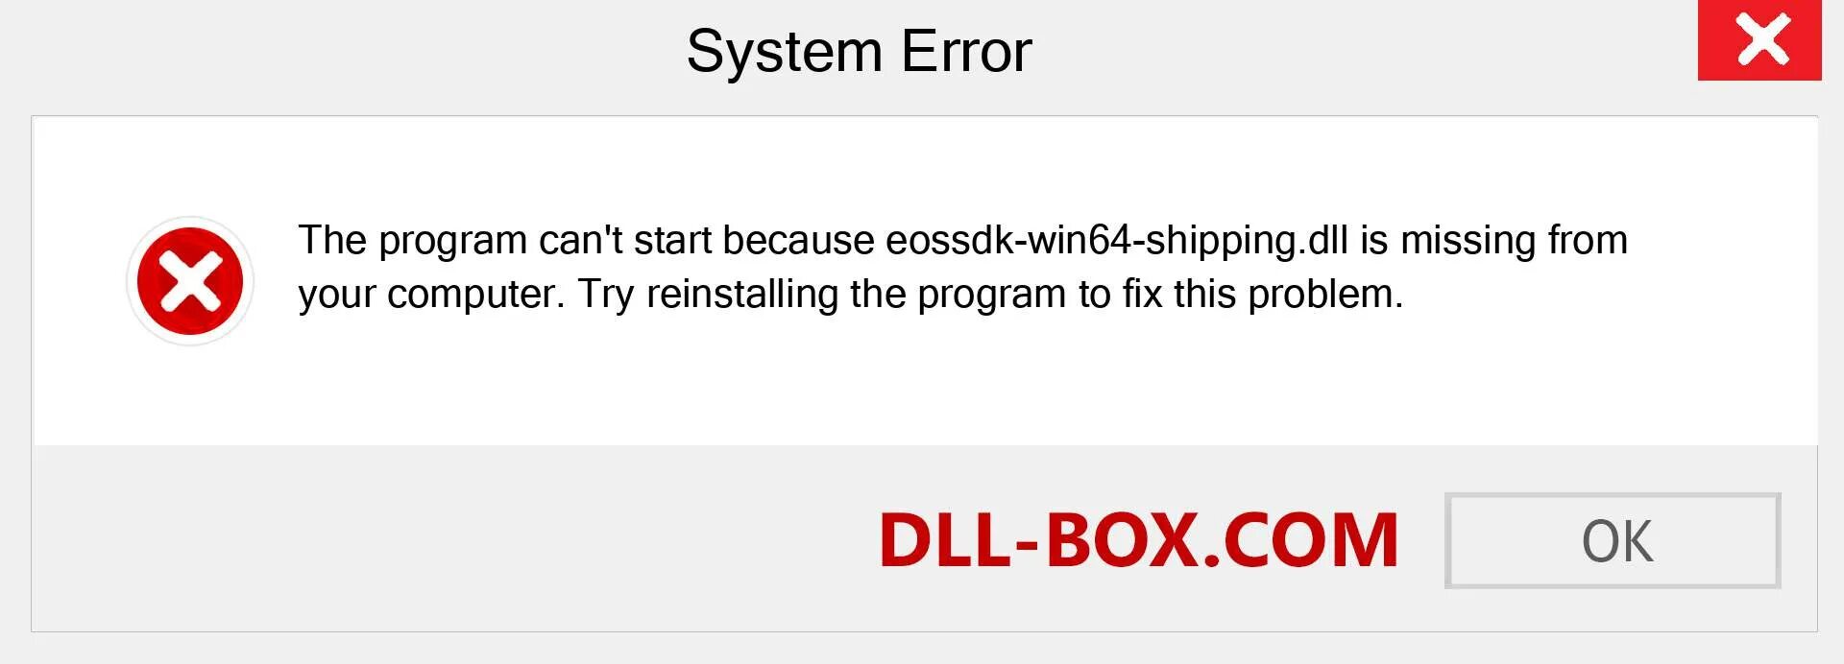
Task: Click the DLL-BOX.COM watermark text
Action: tap(1138, 540)
